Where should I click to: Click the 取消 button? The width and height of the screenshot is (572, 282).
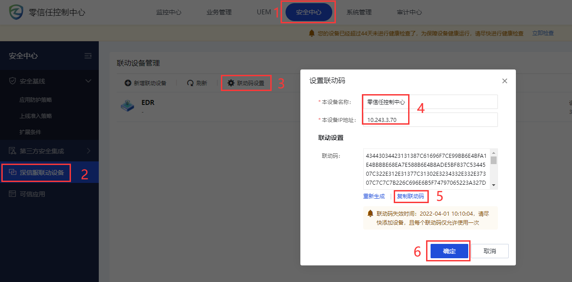pyautogui.click(x=490, y=251)
